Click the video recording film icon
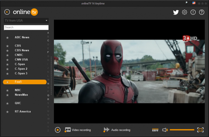The width and height of the screenshot is (209, 137). (x=68, y=130)
